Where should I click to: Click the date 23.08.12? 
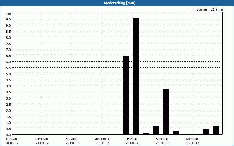coord(102,143)
